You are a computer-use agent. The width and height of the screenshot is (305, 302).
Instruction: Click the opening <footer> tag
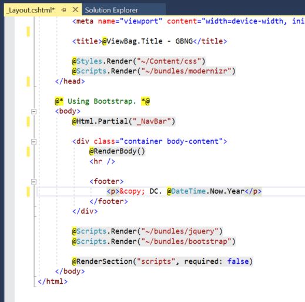(106, 181)
